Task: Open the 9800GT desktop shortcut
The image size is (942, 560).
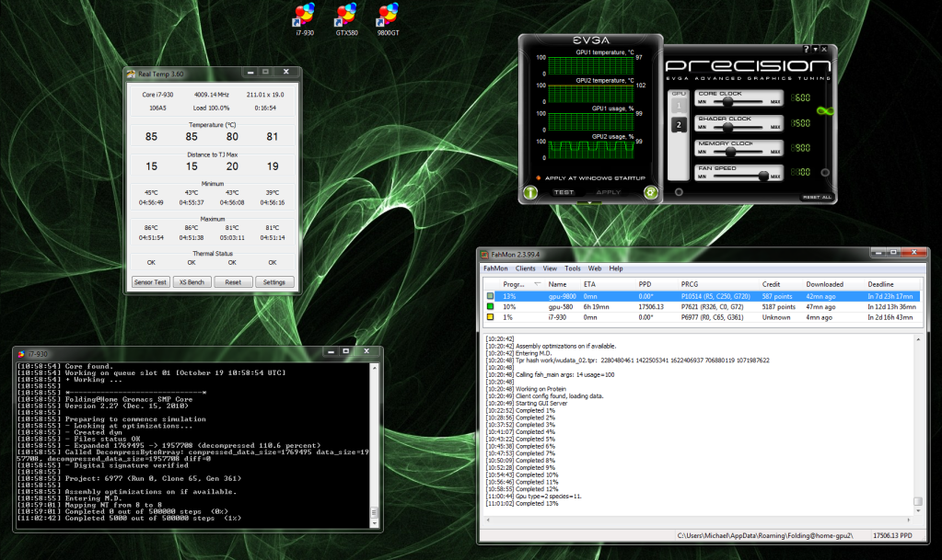Action: coord(388,19)
